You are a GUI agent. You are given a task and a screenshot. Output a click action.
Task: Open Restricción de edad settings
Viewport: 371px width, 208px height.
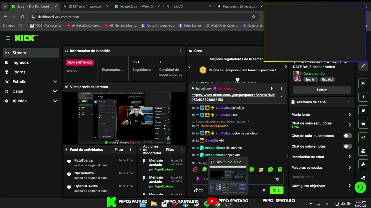pos(321,157)
